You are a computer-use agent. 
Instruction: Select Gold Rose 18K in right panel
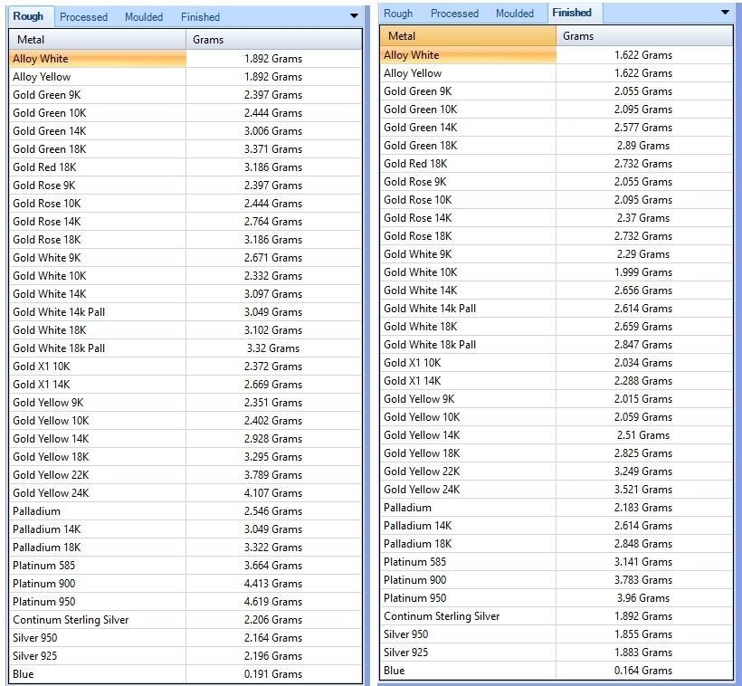tap(556, 236)
